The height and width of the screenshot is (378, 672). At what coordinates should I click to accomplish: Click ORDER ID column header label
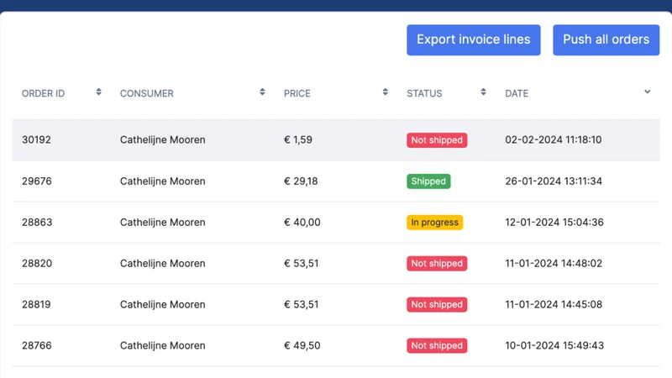click(x=44, y=93)
